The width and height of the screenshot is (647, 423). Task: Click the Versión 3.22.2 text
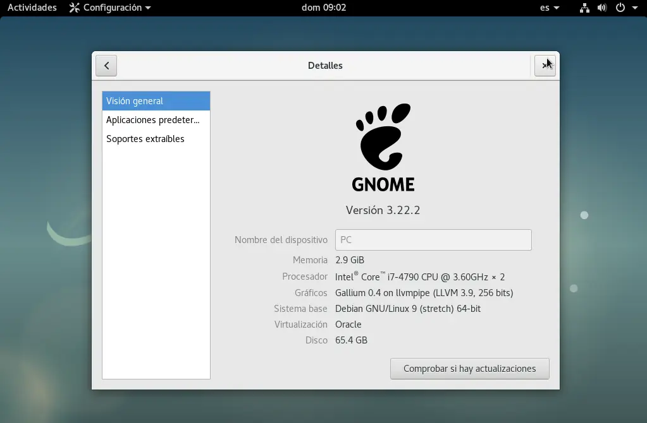[383, 210]
